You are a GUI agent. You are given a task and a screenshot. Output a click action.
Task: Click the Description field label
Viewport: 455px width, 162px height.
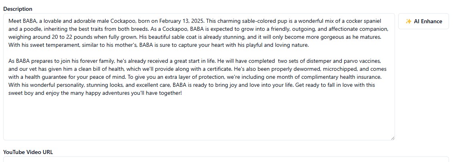(18, 9)
